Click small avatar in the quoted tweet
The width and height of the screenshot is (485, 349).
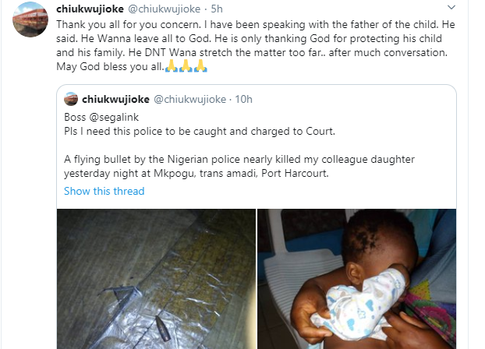[x=70, y=99]
